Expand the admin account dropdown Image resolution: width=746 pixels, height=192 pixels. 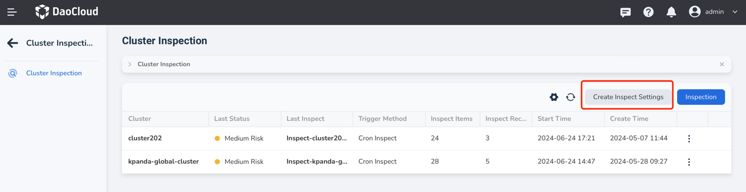735,12
